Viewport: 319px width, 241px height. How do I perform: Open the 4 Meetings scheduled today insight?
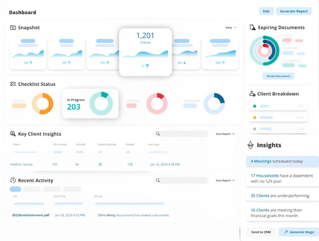coord(282,161)
